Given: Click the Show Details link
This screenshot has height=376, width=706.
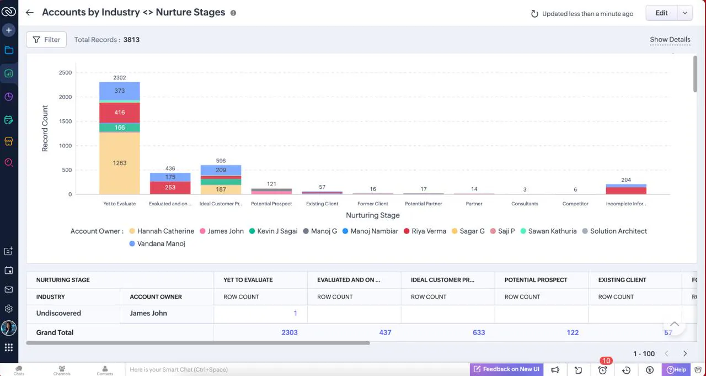Looking at the screenshot, I should (670, 40).
